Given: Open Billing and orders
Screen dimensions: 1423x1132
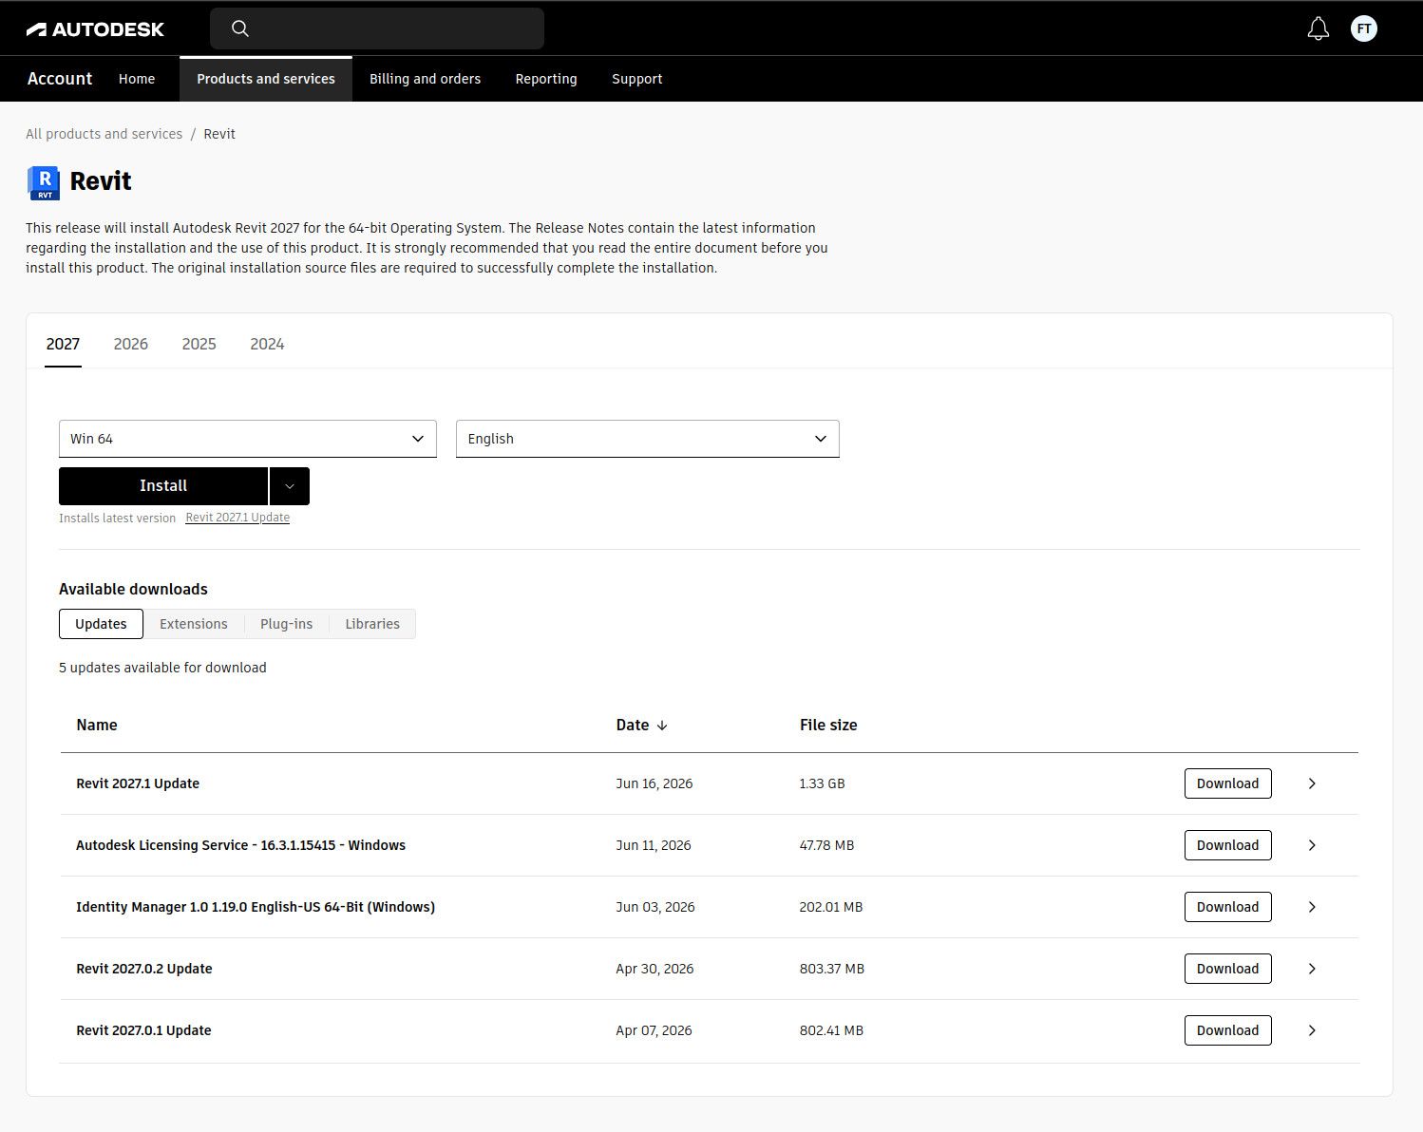Looking at the screenshot, I should (x=425, y=79).
